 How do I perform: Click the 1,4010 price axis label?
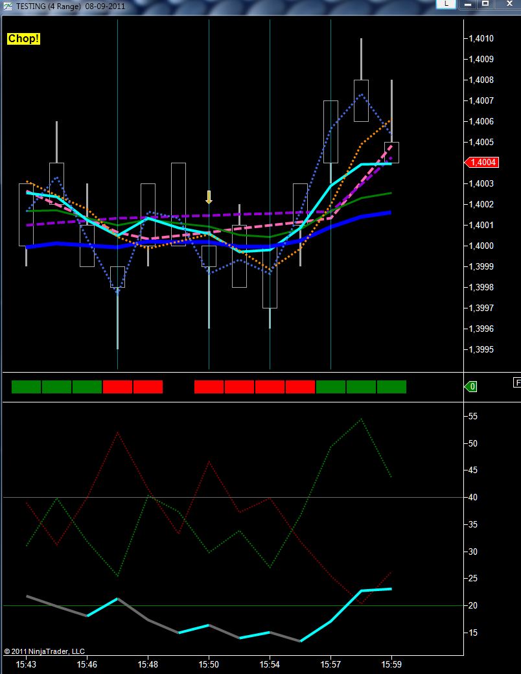click(x=481, y=39)
